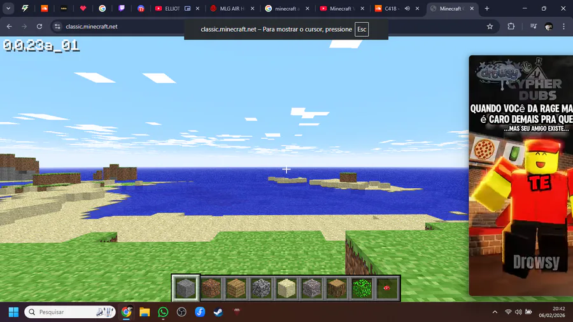Toggle picture-in-picture icon on ELLIOT tab
Viewport: 573px width, 322px height.
(x=187, y=8)
